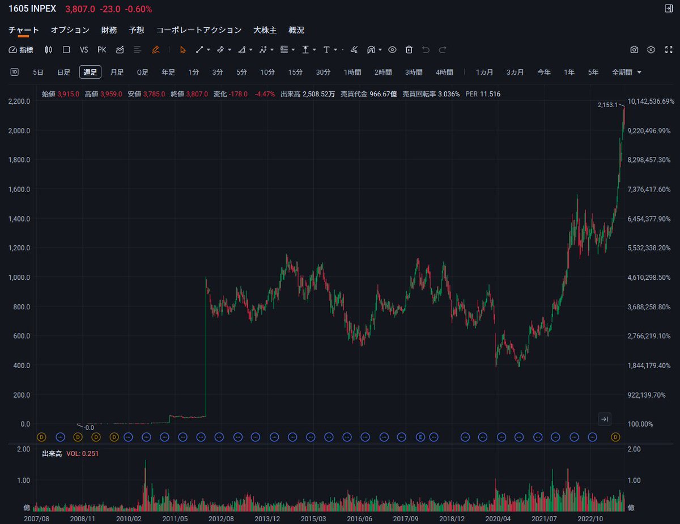Open the コーポレートアクション tab
Screen dimensions: 680x524
click(x=199, y=30)
